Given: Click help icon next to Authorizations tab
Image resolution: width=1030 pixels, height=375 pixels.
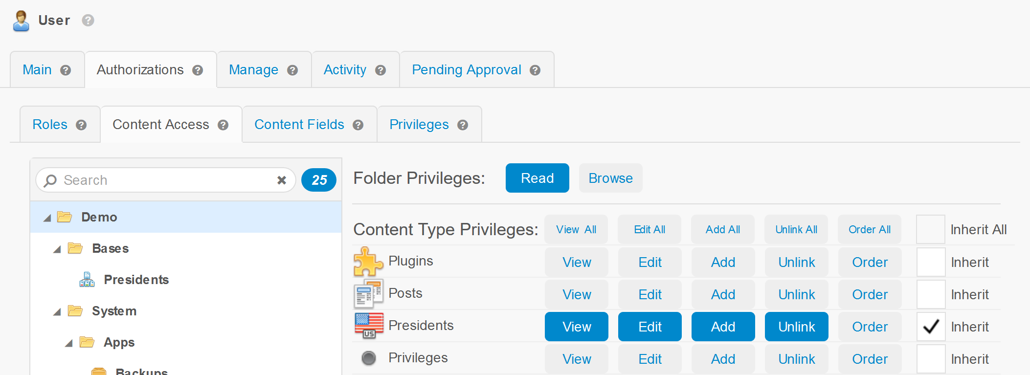Looking at the screenshot, I should point(198,70).
